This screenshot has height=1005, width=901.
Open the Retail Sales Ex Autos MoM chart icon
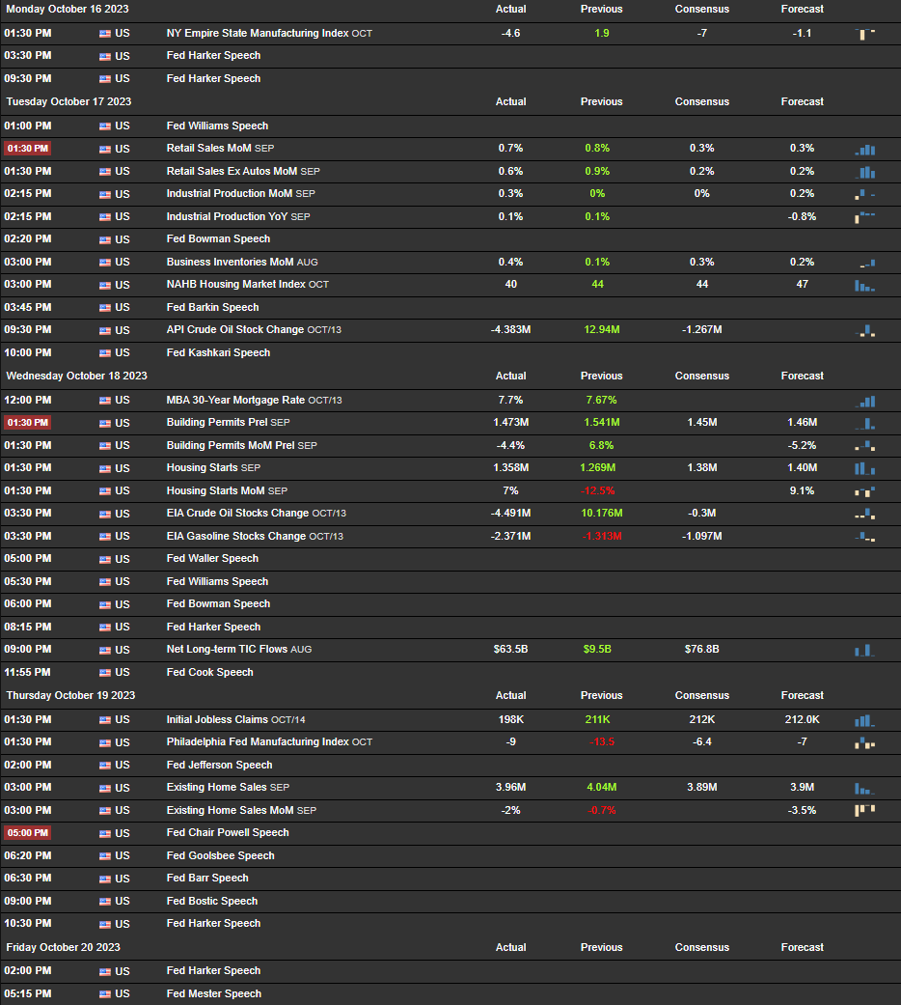(864, 172)
